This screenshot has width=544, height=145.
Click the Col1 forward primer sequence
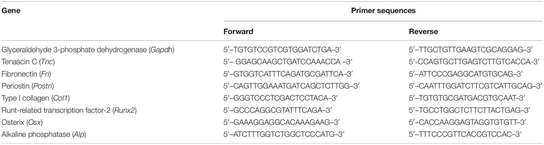[x=280, y=98]
